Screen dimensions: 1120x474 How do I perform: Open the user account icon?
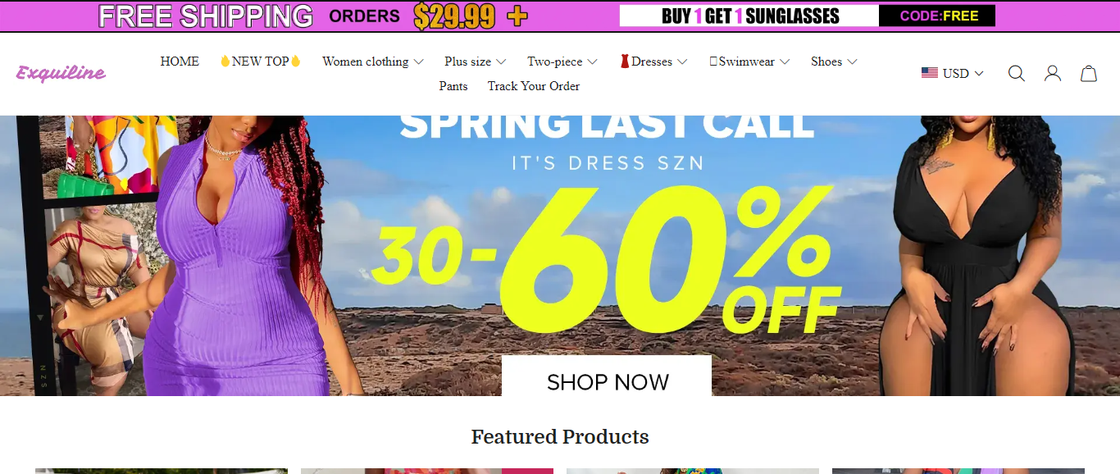click(x=1053, y=74)
